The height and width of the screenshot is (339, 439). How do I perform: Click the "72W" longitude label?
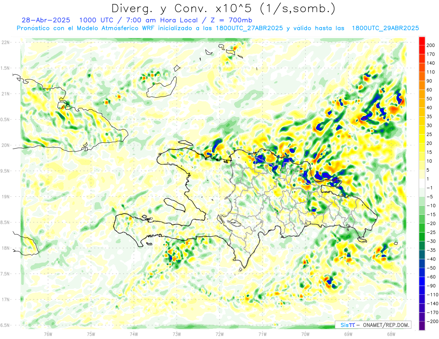click(219, 334)
